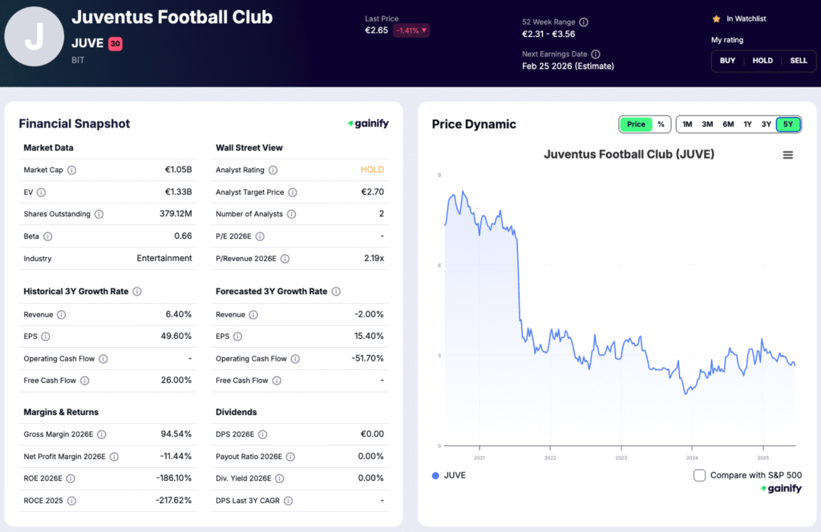Click the BUY rating button
This screenshot has width=821, height=532.
coord(727,60)
